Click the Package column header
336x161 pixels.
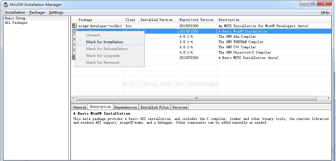[x=100, y=20]
